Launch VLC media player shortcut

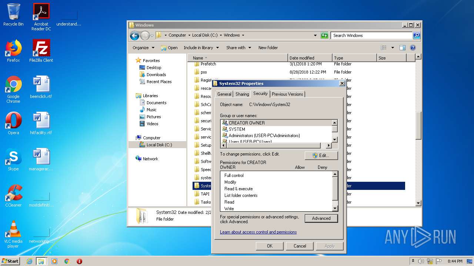tap(13, 235)
